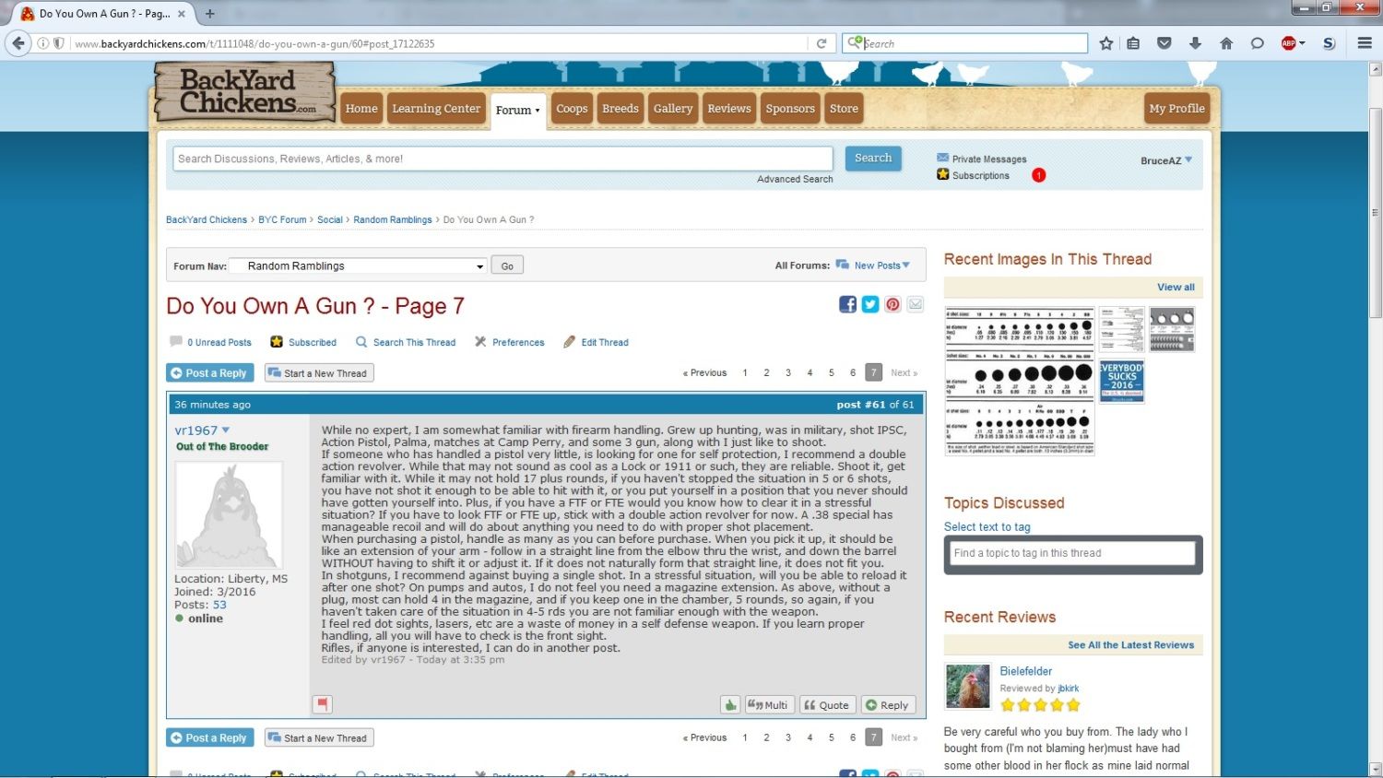Image resolution: width=1383 pixels, height=778 pixels.
Task: Go to the Learning Center tab
Action: (x=436, y=109)
